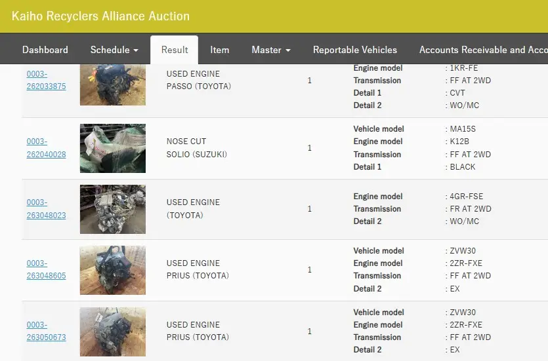Viewport: 548px width, 361px height.
Task: Open lot 0003-263048605 link
Action: [46, 270]
